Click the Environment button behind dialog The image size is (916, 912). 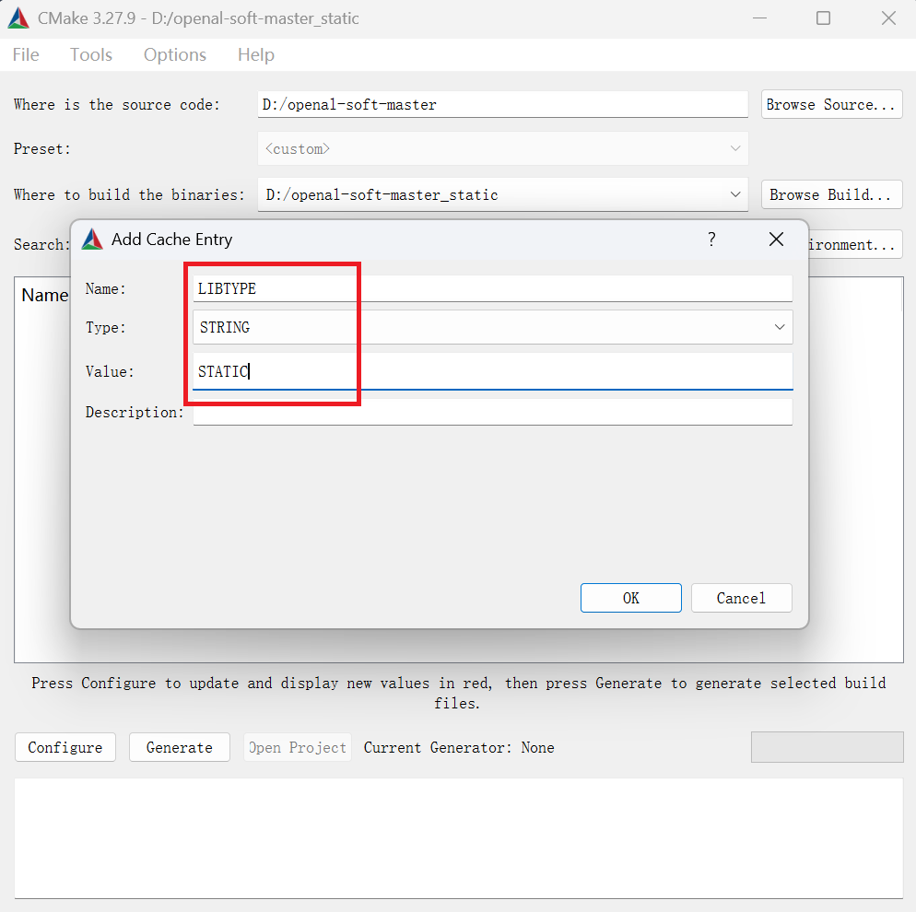(855, 245)
